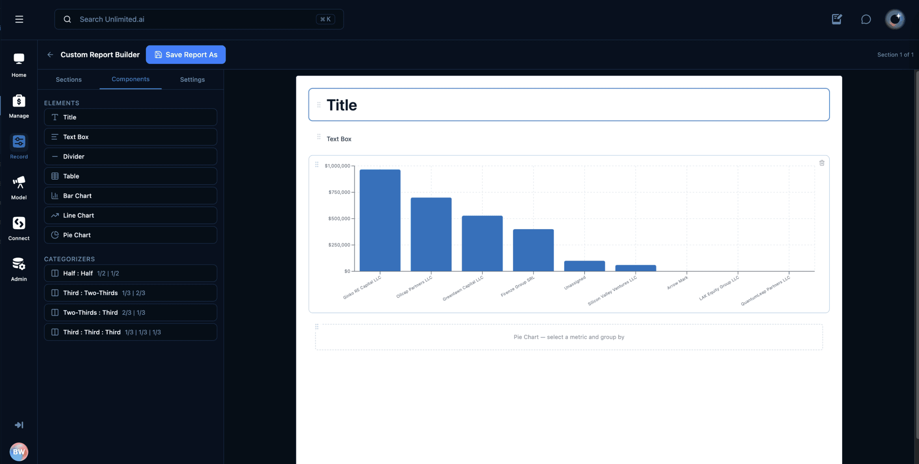Select the Components tab

click(130, 79)
